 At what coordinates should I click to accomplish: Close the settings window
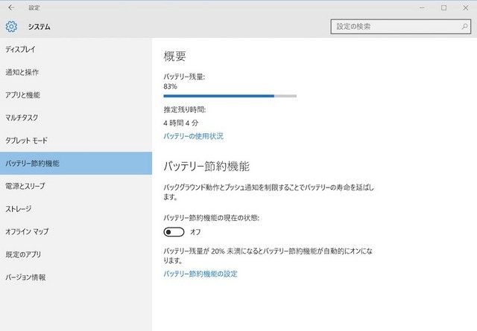coord(465,7)
